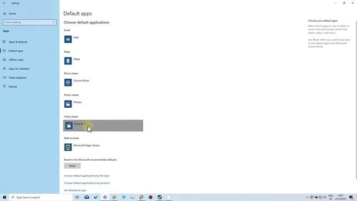Image resolution: width=357 pixels, height=201 pixels.
Task: Click the ENG UK language indicator
Action: (331, 197)
